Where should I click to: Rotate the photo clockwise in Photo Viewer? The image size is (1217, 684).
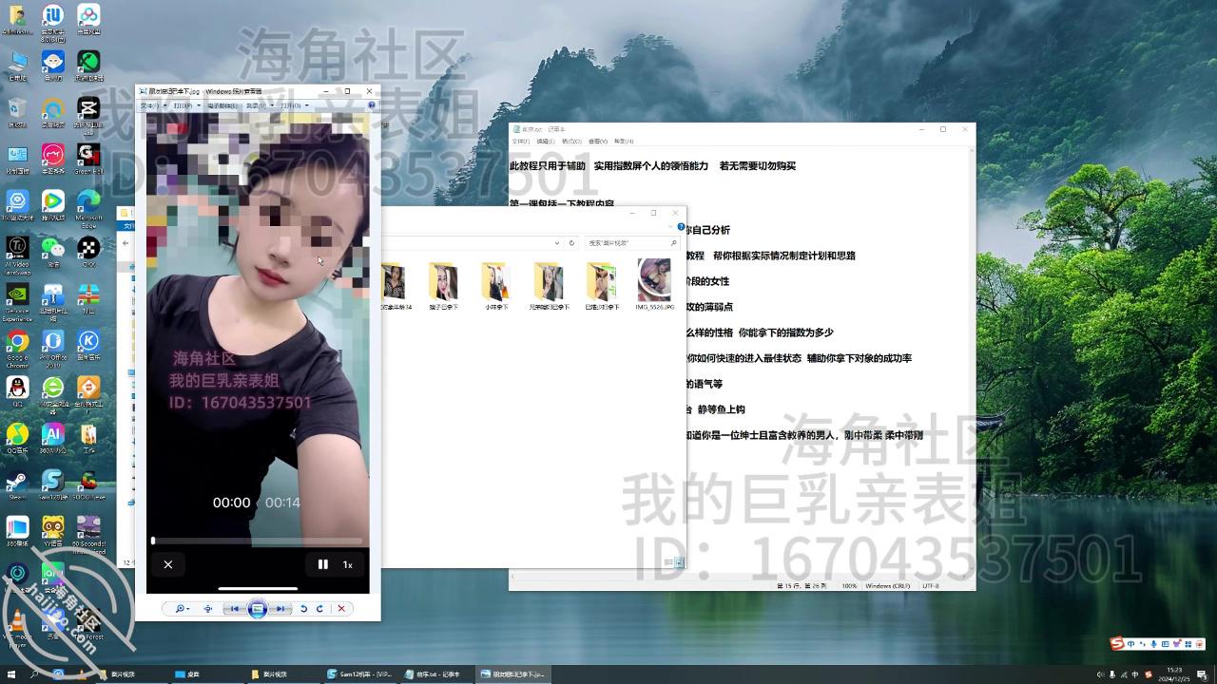coord(319,608)
